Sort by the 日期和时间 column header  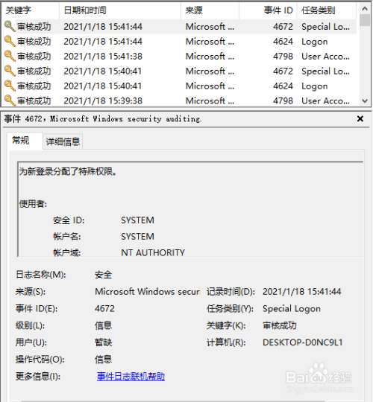coord(120,10)
